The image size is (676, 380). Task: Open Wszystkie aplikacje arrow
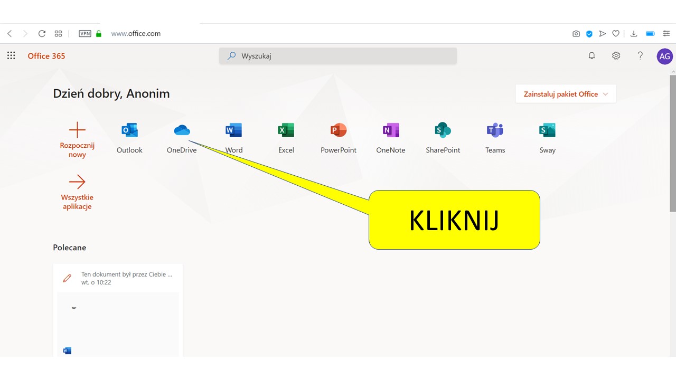coord(77,182)
